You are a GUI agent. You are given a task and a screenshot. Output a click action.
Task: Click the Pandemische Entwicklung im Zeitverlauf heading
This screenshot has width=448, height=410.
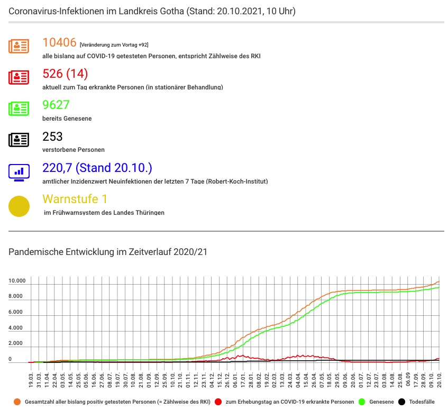(108, 252)
